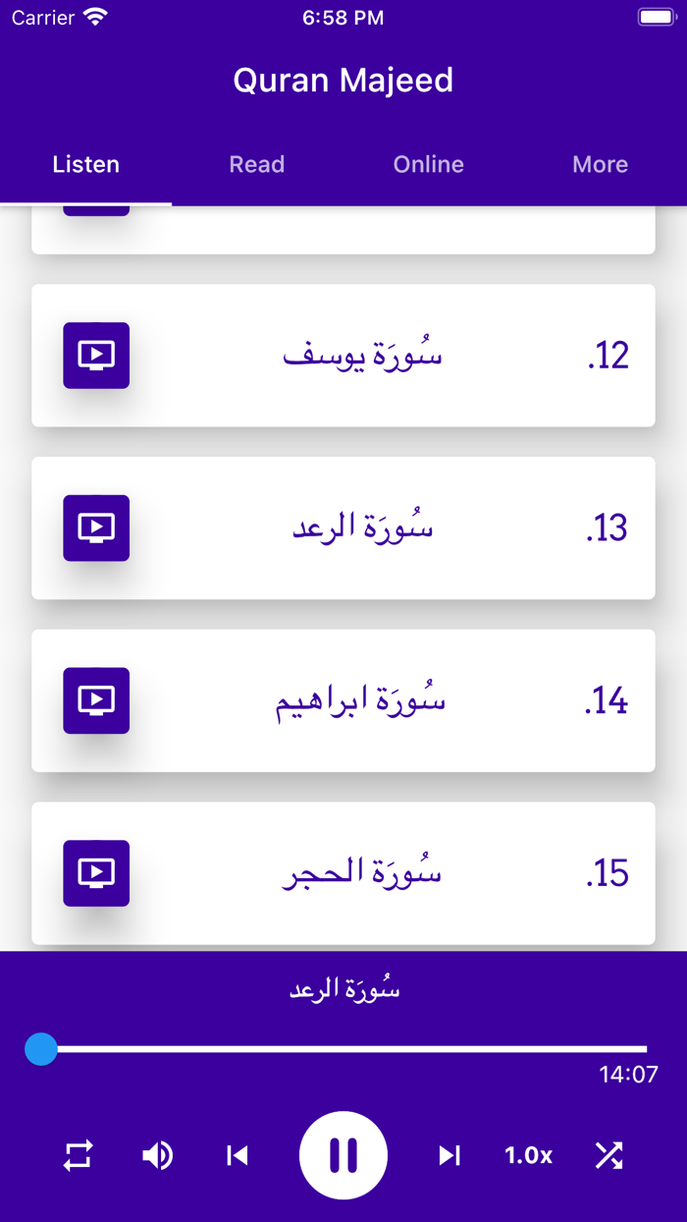This screenshot has width=687, height=1222.
Task: Play Surah Ibrahim (14) video
Action: (x=95, y=700)
